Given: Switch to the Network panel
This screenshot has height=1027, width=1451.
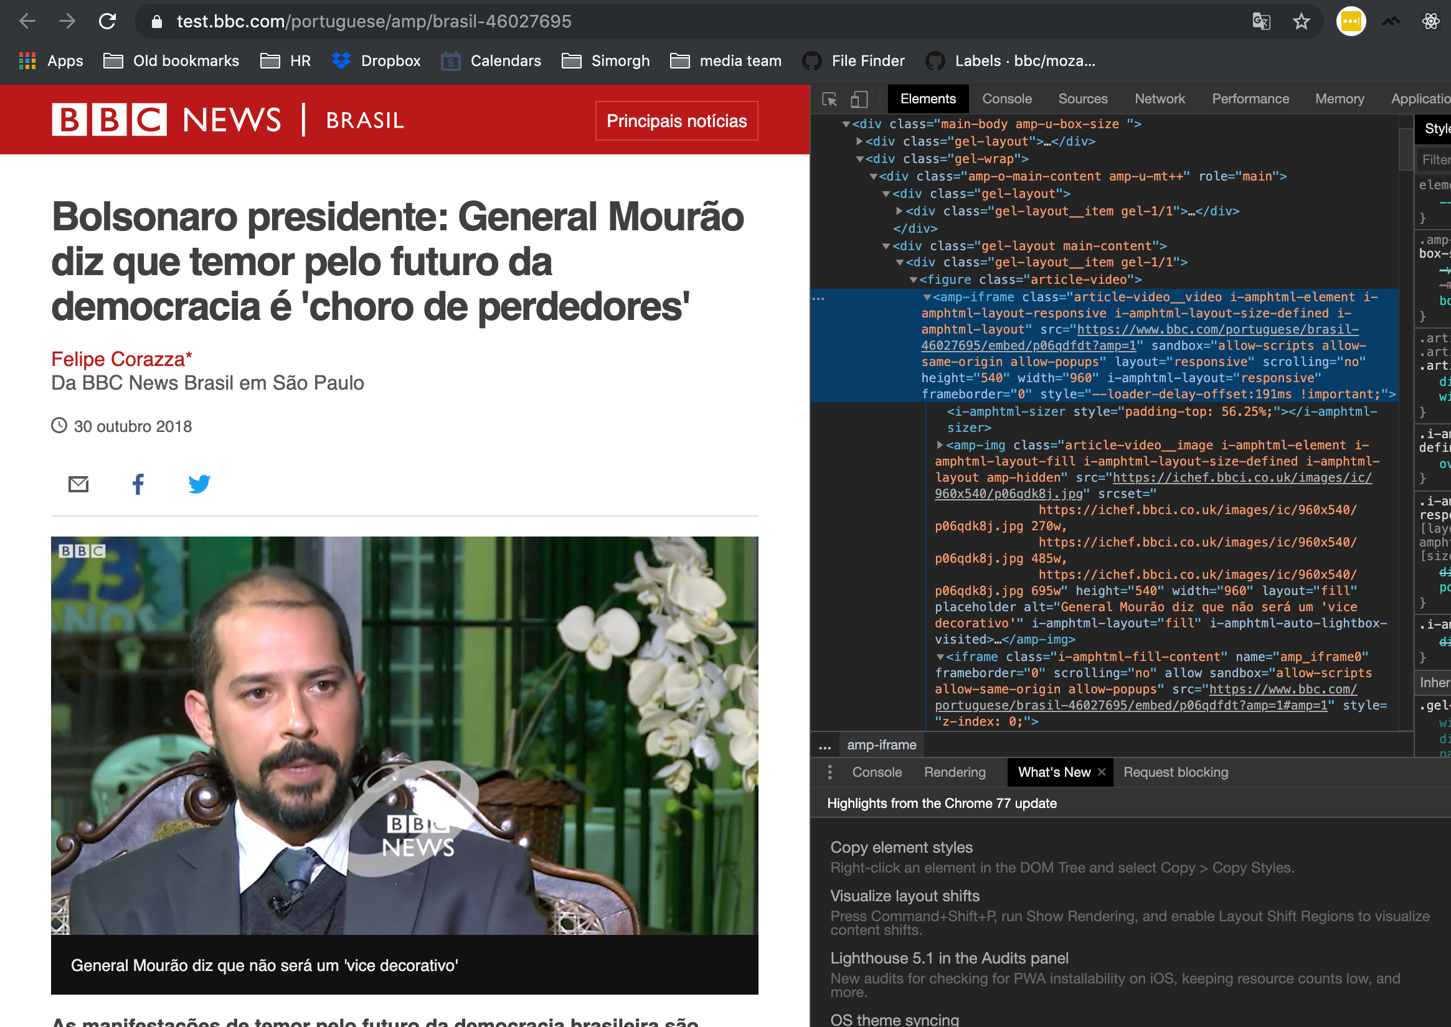Looking at the screenshot, I should click(x=1160, y=98).
